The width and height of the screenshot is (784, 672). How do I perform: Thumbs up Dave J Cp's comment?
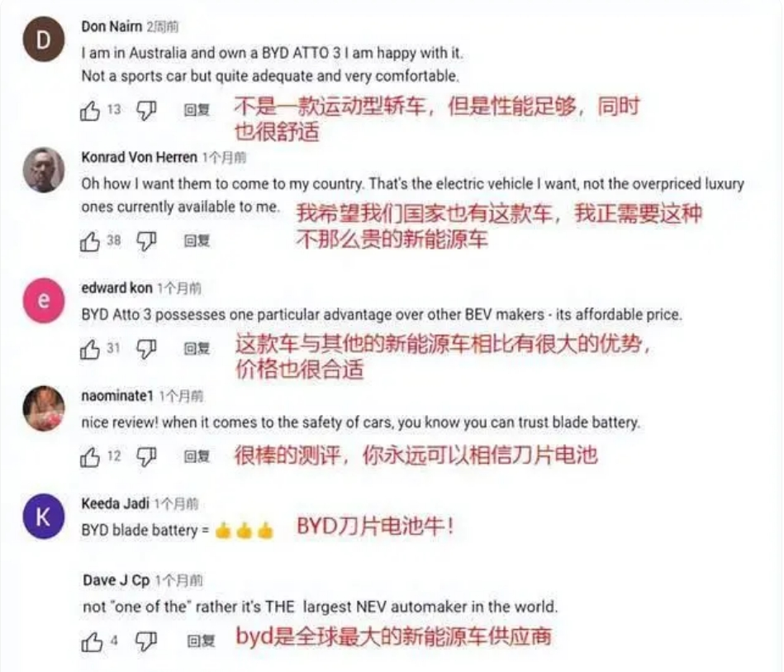click(92, 641)
